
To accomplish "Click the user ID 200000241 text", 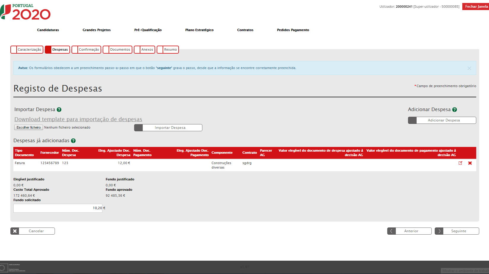I will tap(404, 7).
